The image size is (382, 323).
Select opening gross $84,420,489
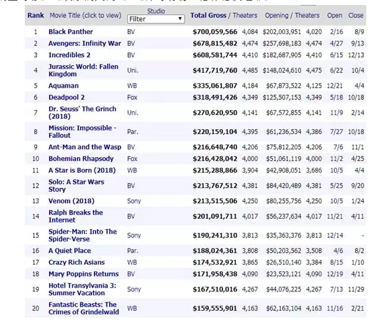click(284, 186)
